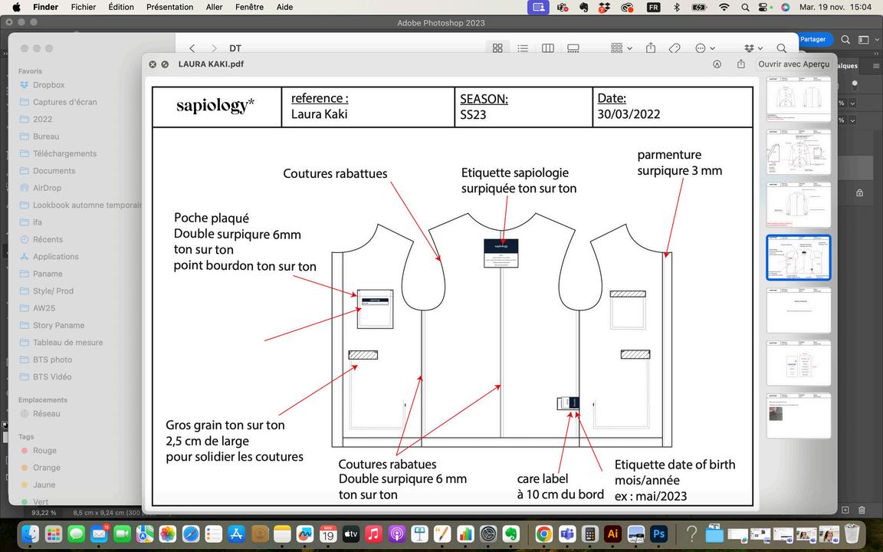Open Pages from the Dock
883x552 pixels.
coord(442,534)
